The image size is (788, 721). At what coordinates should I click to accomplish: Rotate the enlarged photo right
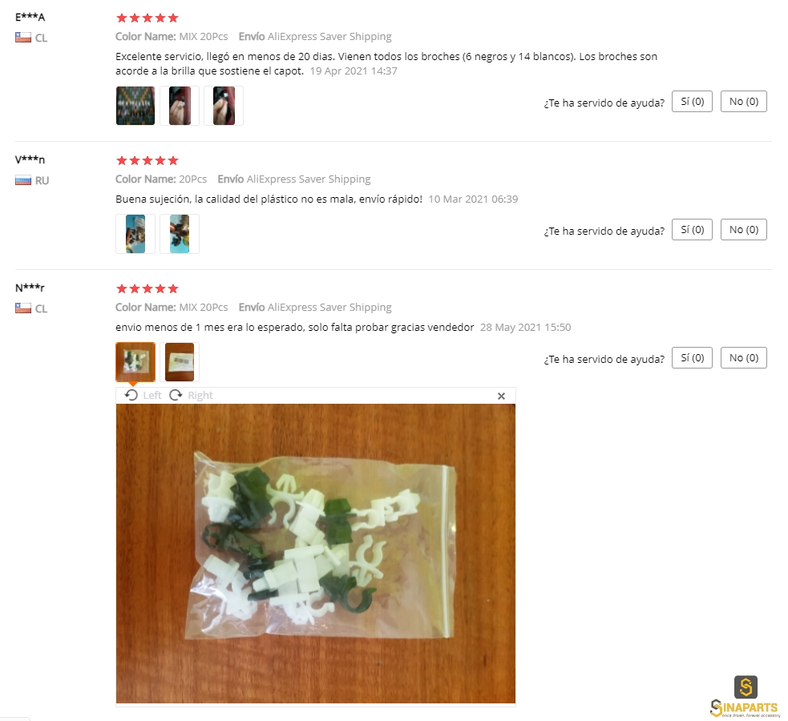(x=191, y=395)
